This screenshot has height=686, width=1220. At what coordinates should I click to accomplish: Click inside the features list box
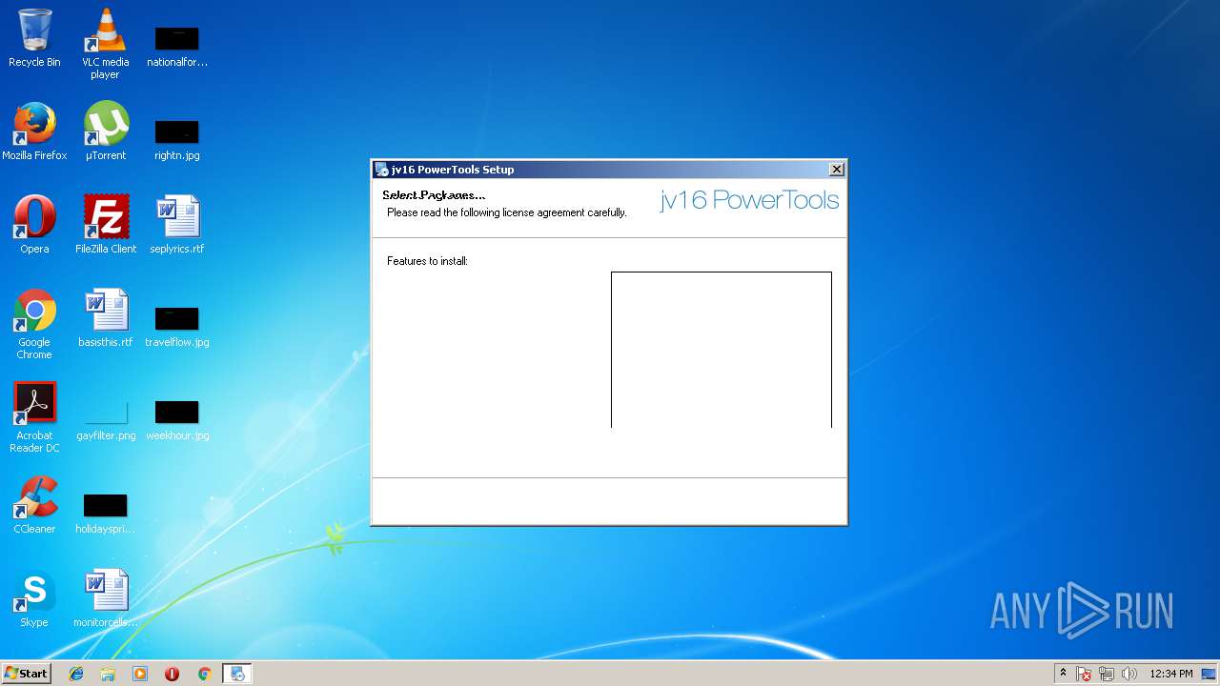pyautogui.click(x=722, y=350)
